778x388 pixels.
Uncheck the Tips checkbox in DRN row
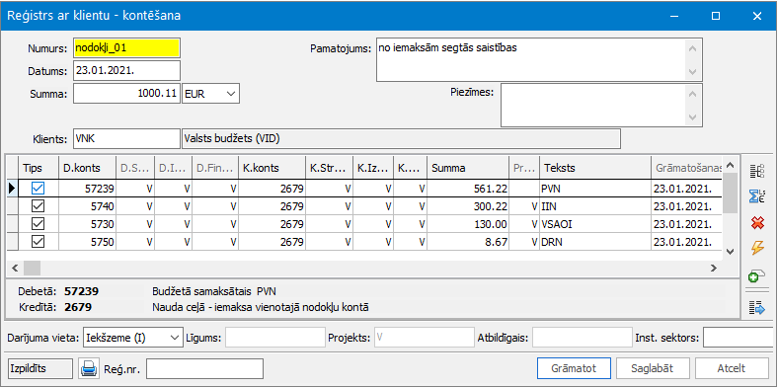tap(39, 242)
